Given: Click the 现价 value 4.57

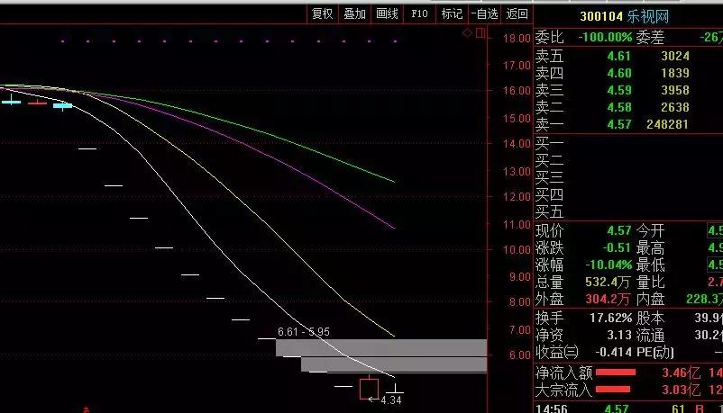Looking at the screenshot, I should click(618, 230).
